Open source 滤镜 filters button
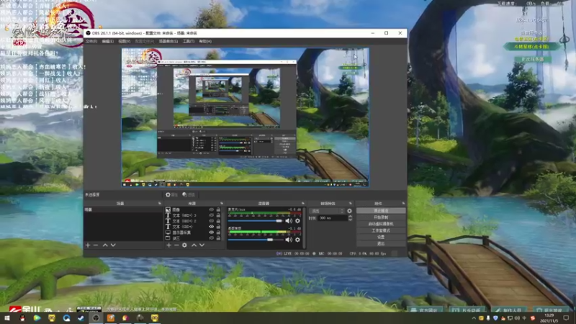 (x=189, y=194)
